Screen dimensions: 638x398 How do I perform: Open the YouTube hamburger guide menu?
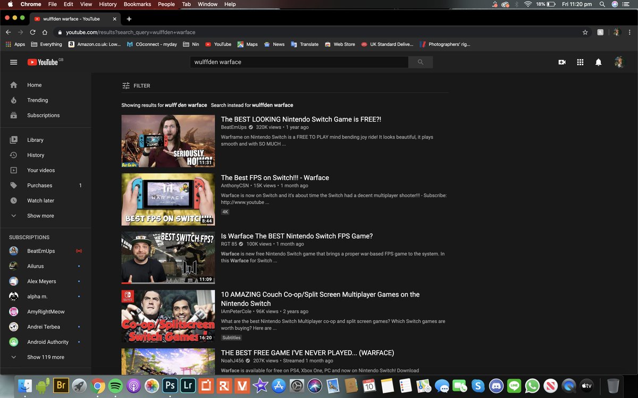tap(14, 62)
